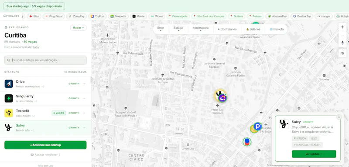This screenshot has height=167, width=349.
Task: Click the Singularity green circle logo
Action: tap(9, 98)
